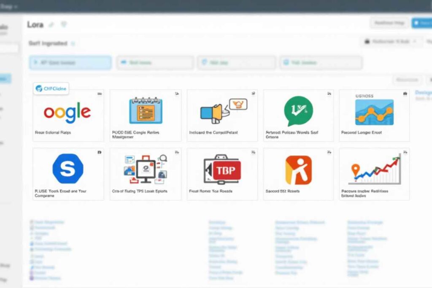Click the shield icon next to Lora title

click(x=64, y=24)
